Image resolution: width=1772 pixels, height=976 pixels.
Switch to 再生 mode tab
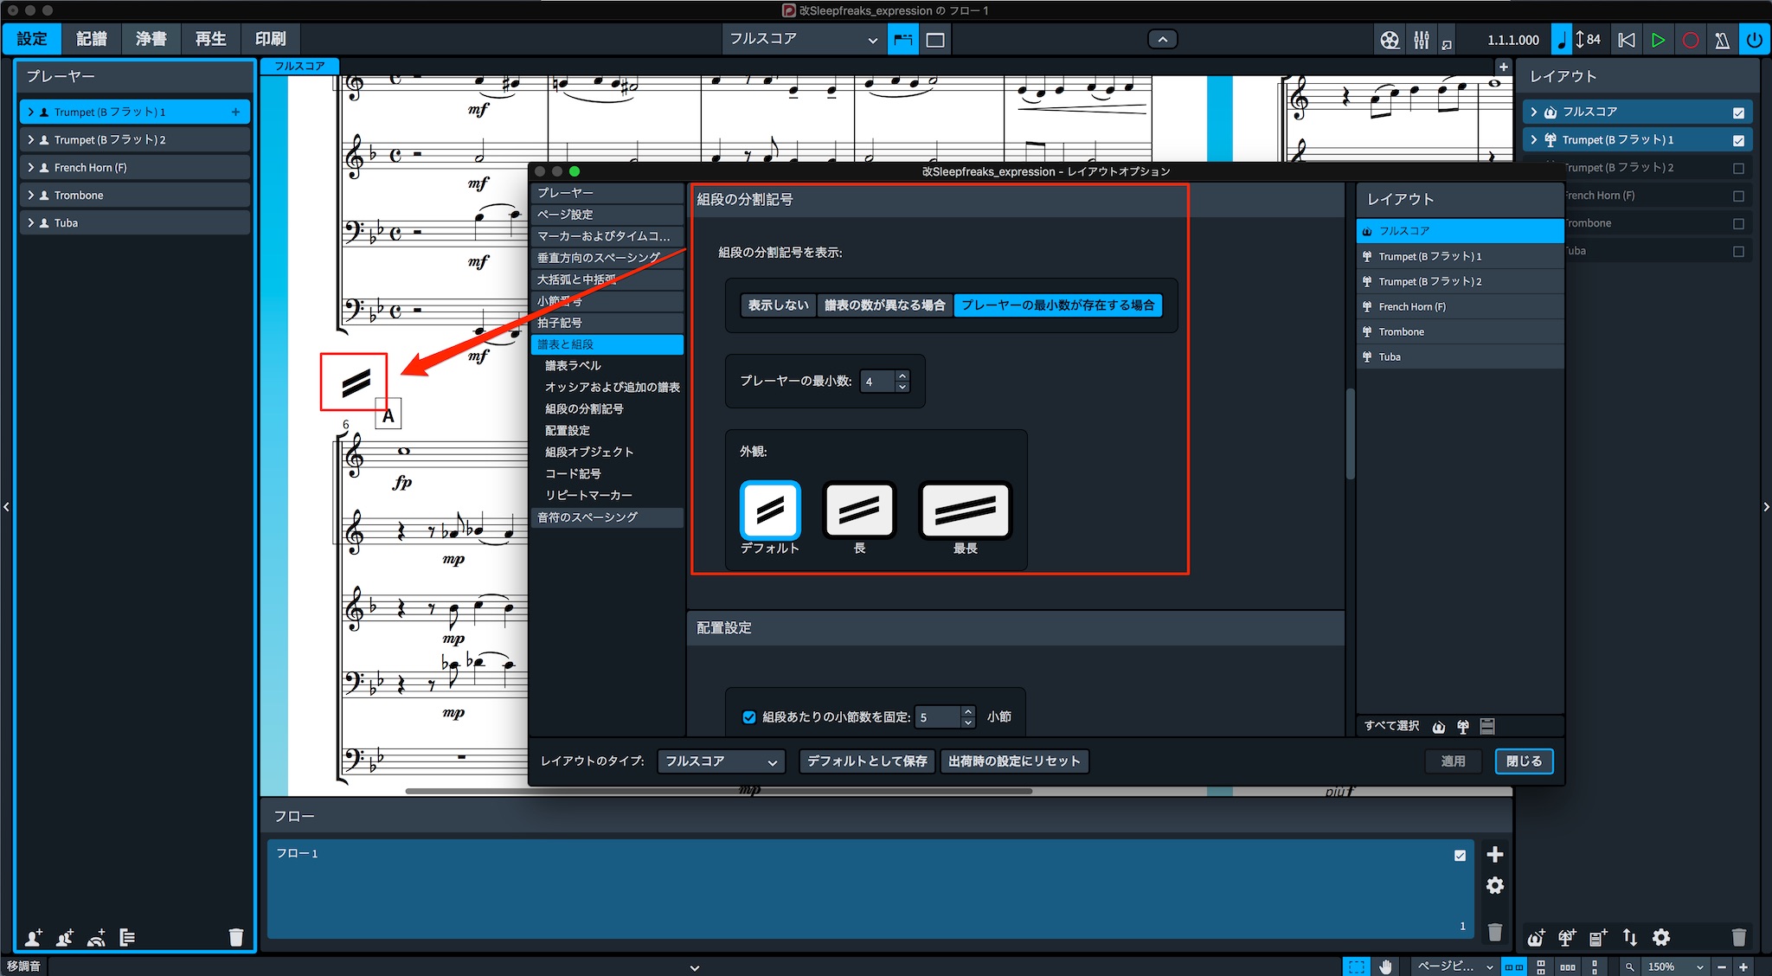pyautogui.click(x=211, y=39)
